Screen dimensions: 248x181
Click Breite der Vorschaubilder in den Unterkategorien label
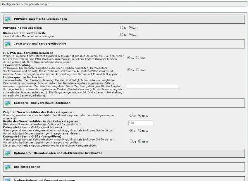(x=41, y=121)
